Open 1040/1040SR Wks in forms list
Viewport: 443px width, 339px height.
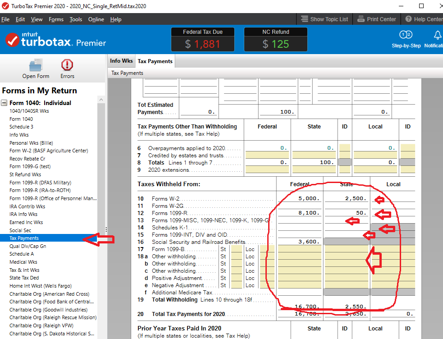tap(29, 111)
